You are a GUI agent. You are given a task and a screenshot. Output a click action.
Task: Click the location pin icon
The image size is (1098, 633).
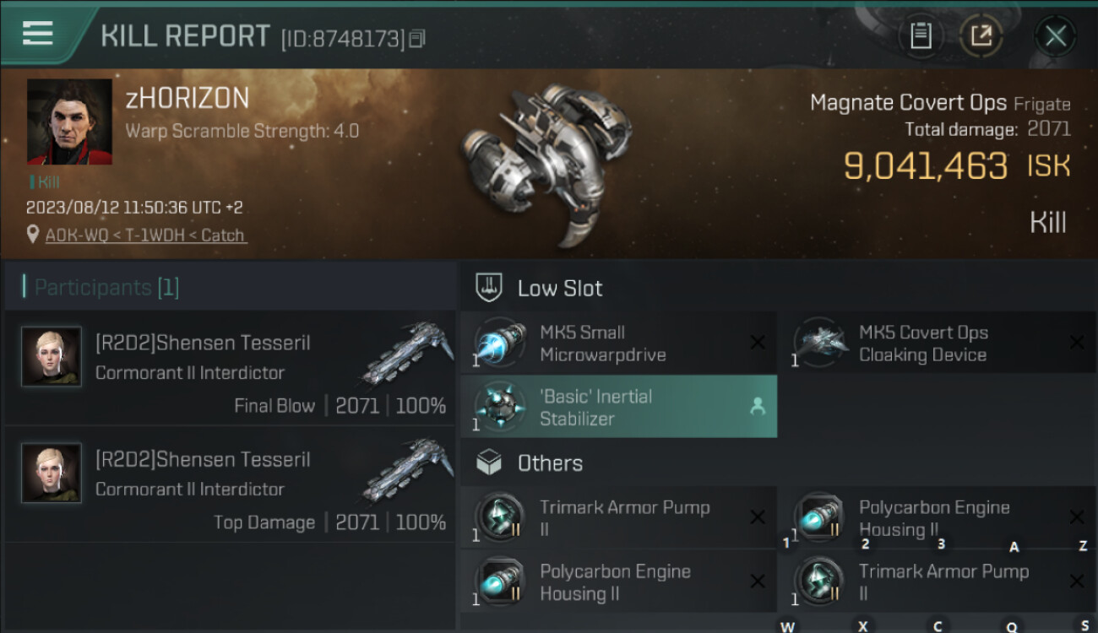[33, 235]
